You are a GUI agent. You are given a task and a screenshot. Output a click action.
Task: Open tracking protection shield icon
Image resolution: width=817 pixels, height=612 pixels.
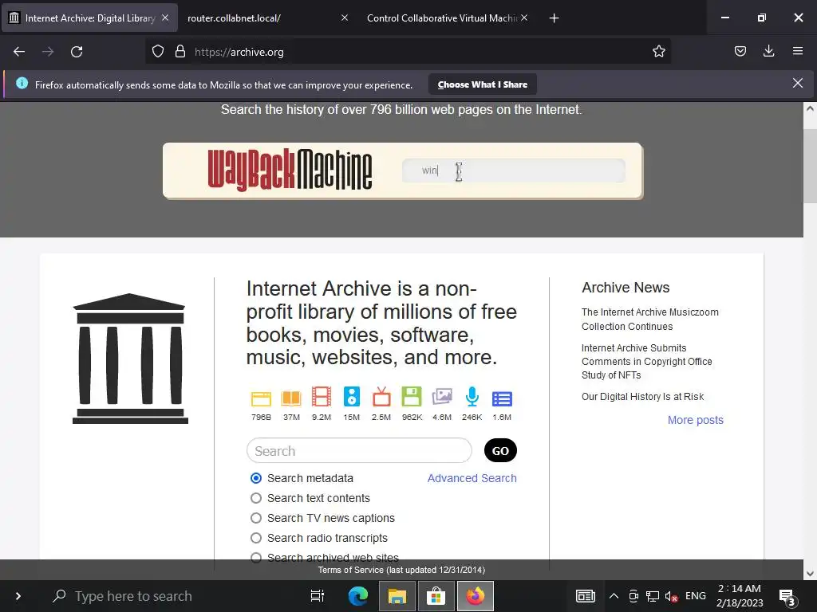tap(158, 52)
